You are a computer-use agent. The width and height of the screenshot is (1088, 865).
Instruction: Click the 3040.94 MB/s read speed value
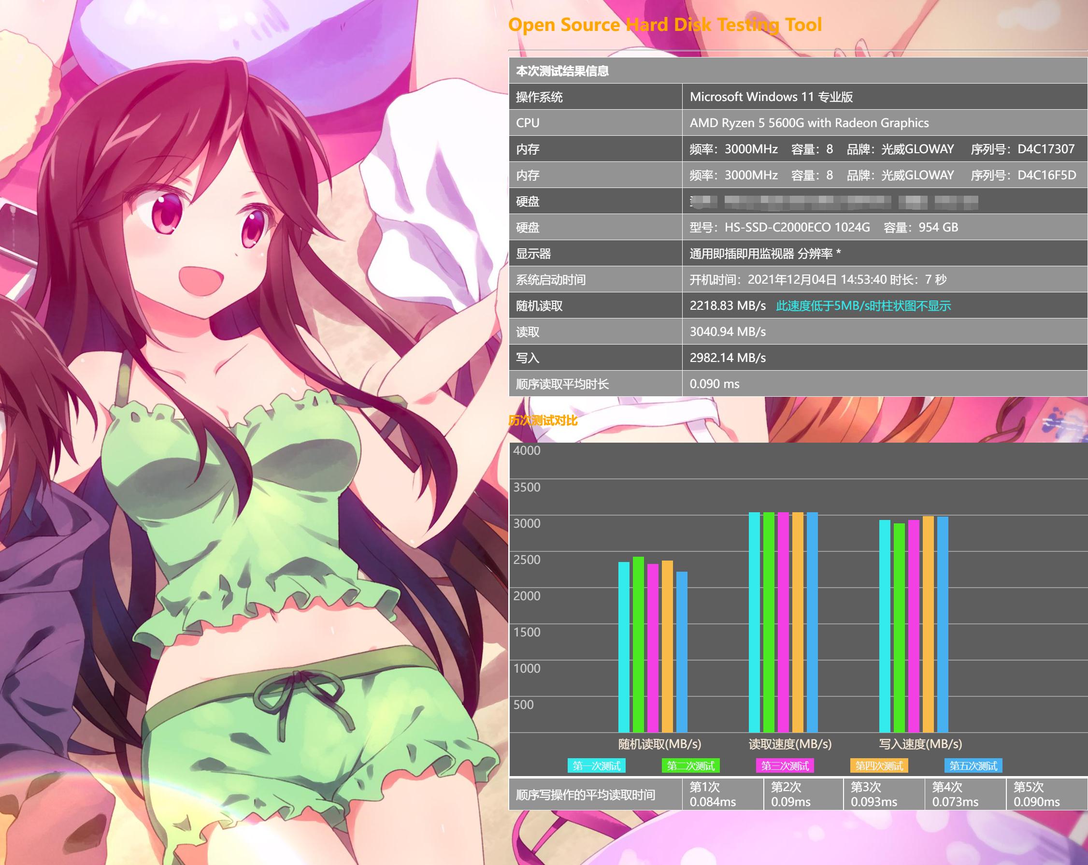(727, 332)
